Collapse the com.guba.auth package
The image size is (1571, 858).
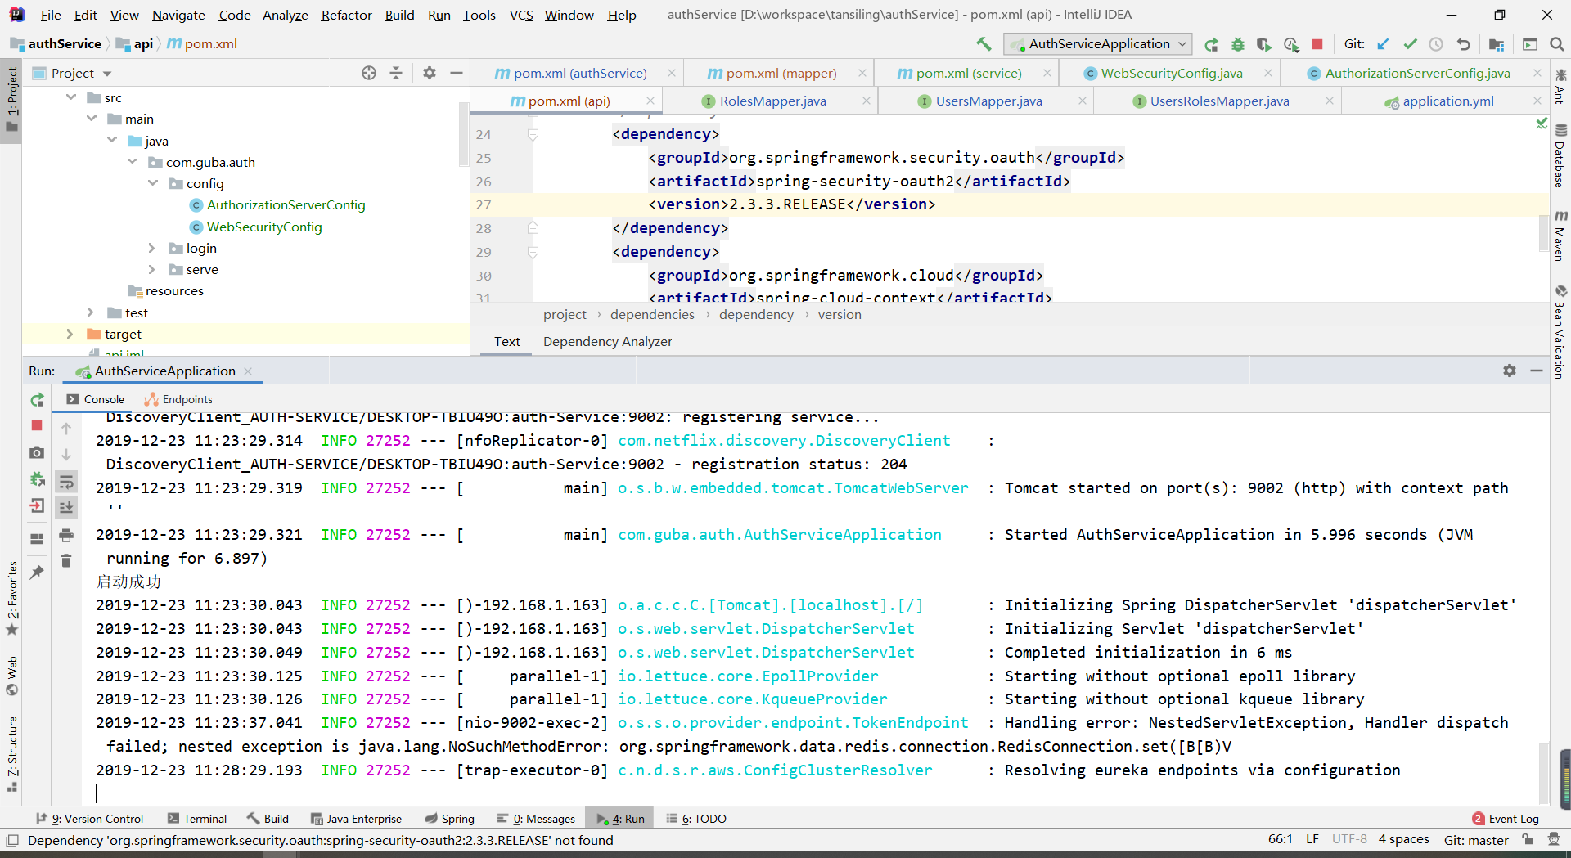click(133, 161)
